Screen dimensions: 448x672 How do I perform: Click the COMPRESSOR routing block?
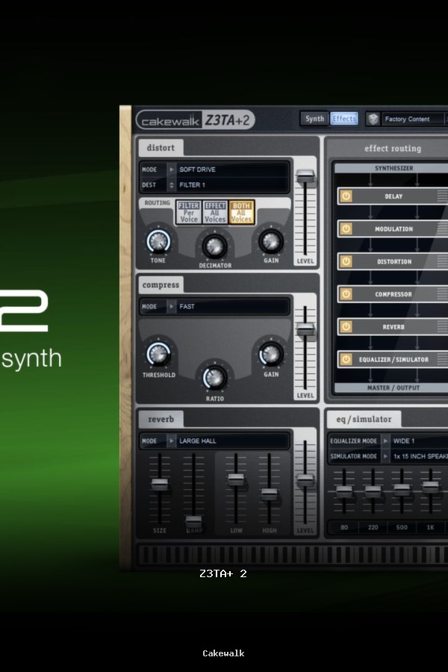pyautogui.click(x=393, y=294)
